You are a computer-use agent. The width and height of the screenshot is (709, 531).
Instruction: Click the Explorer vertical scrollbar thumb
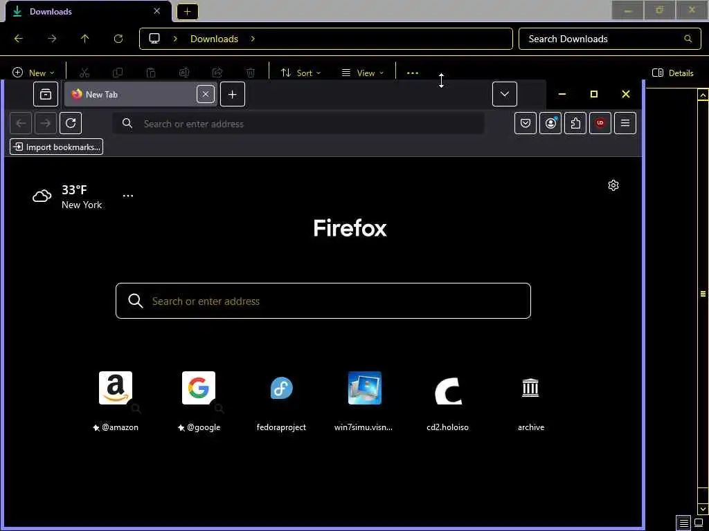[x=703, y=294]
